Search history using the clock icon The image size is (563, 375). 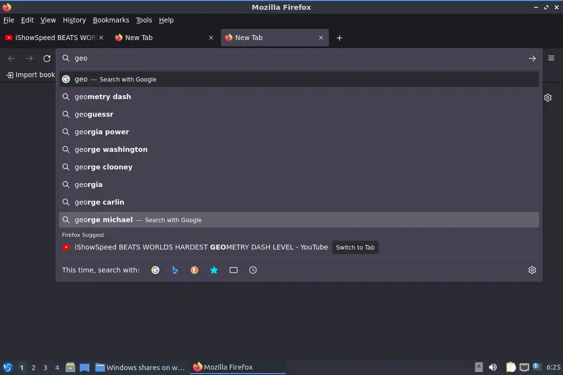(253, 270)
